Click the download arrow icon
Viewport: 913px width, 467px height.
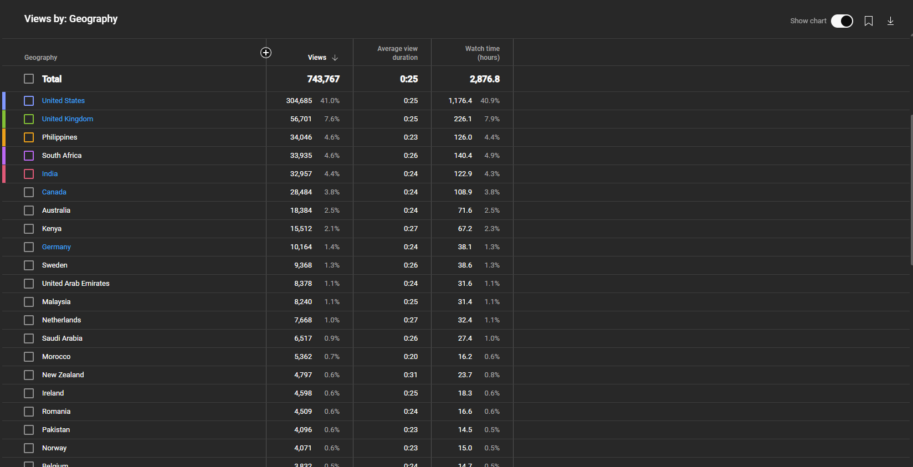(890, 21)
